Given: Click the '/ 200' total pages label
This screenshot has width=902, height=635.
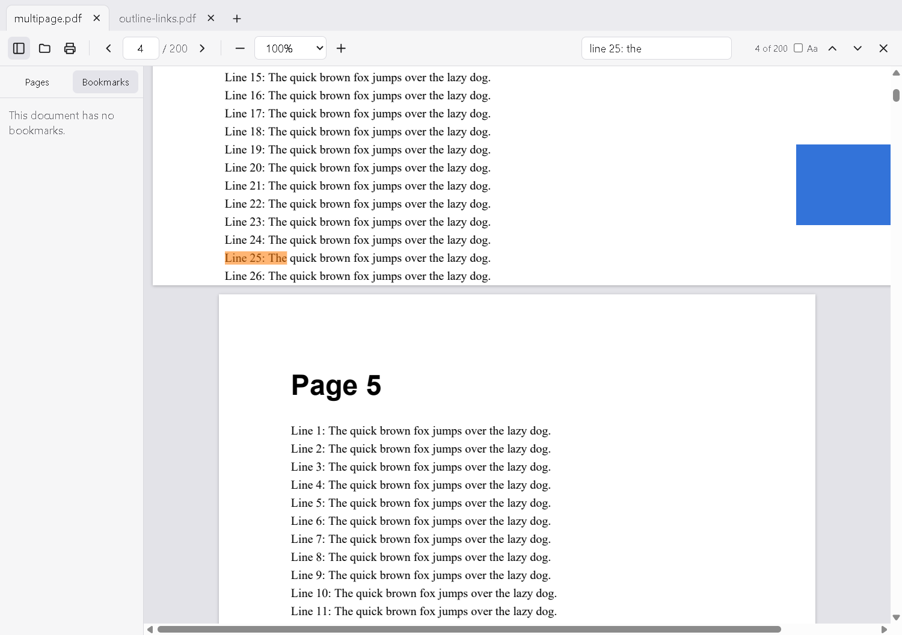Looking at the screenshot, I should (x=175, y=49).
